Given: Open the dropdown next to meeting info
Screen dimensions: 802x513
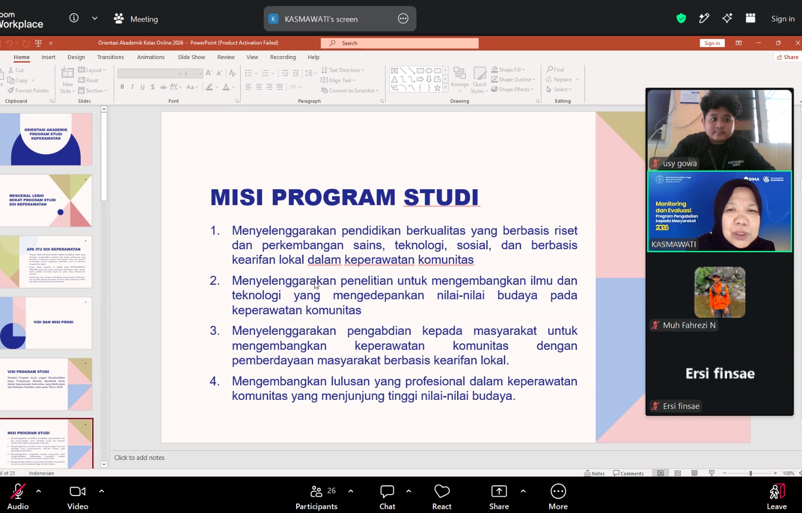Looking at the screenshot, I should 95,18.
